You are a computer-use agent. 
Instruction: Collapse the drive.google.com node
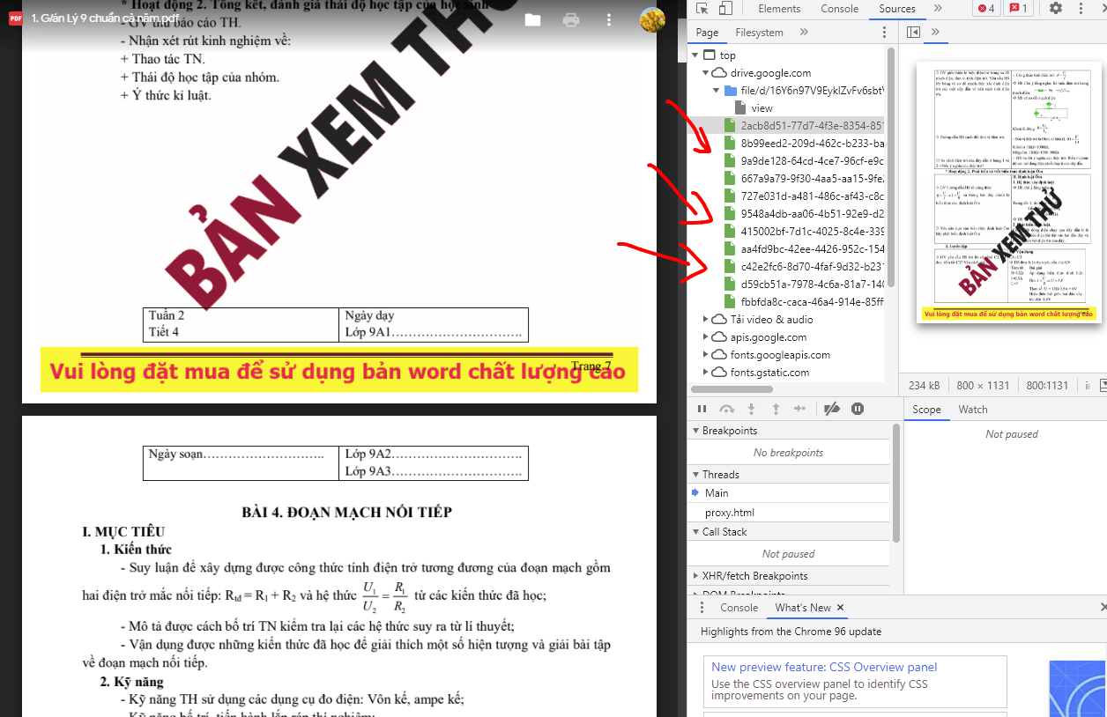(x=705, y=73)
